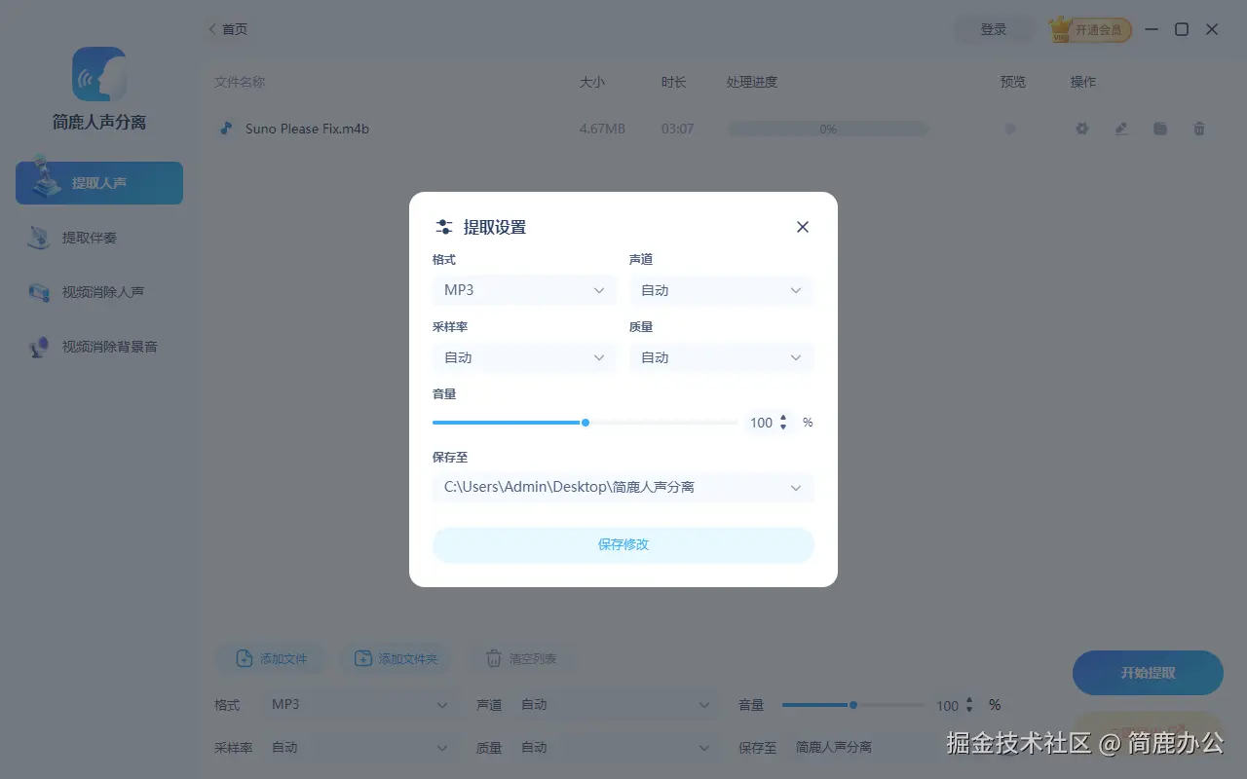The height and width of the screenshot is (779, 1247).
Task: Click the 添加文件 button to add files
Action: [270, 658]
